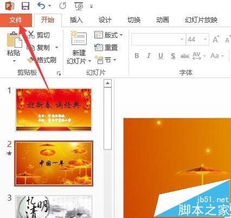Toggle Bold formatting

pos(137,56)
